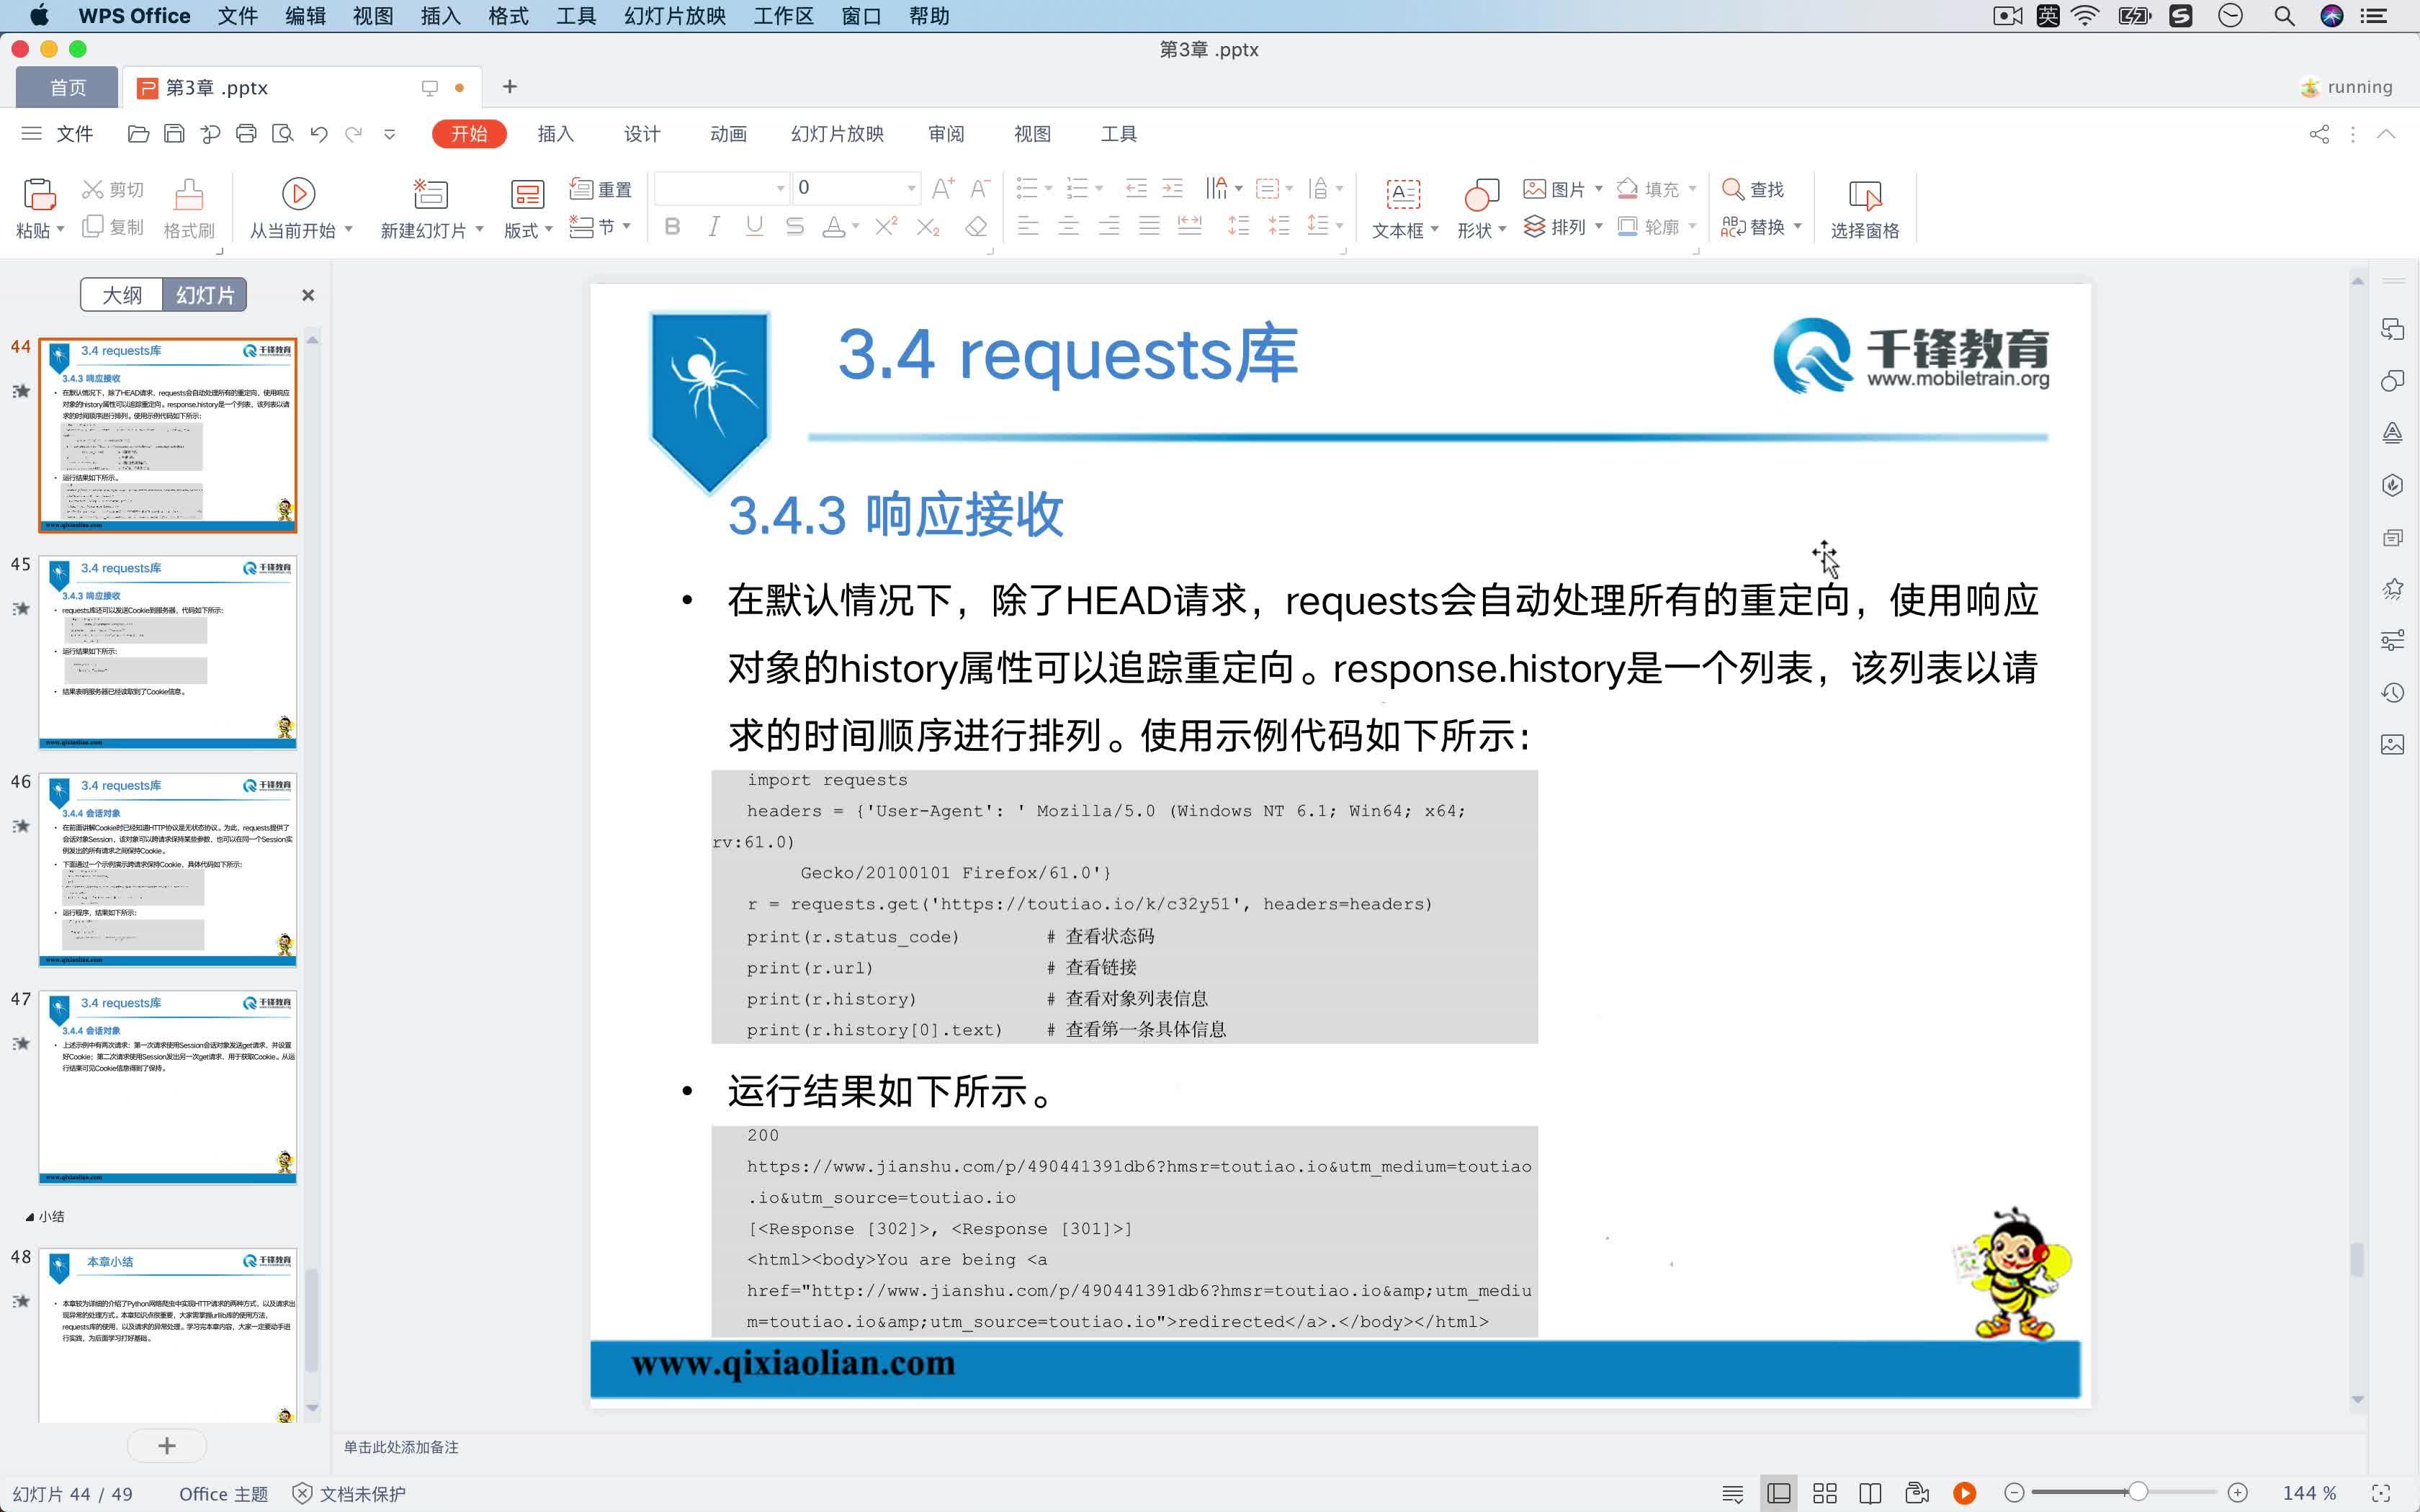Start slideshow from current slide (从当前开始)
The width and height of the screenshot is (2420, 1512).
[299, 209]
